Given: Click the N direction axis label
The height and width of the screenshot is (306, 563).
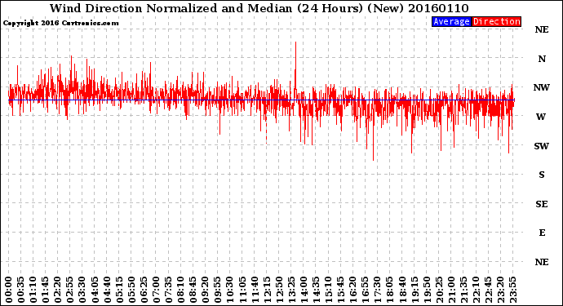Looking at the screenshot, I should coord(542,59).
